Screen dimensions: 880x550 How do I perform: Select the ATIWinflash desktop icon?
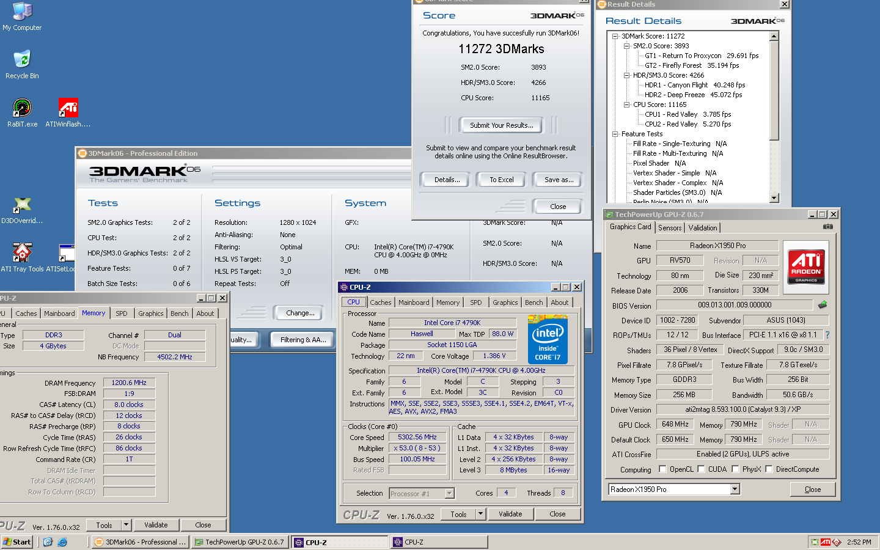coord(68,113)
